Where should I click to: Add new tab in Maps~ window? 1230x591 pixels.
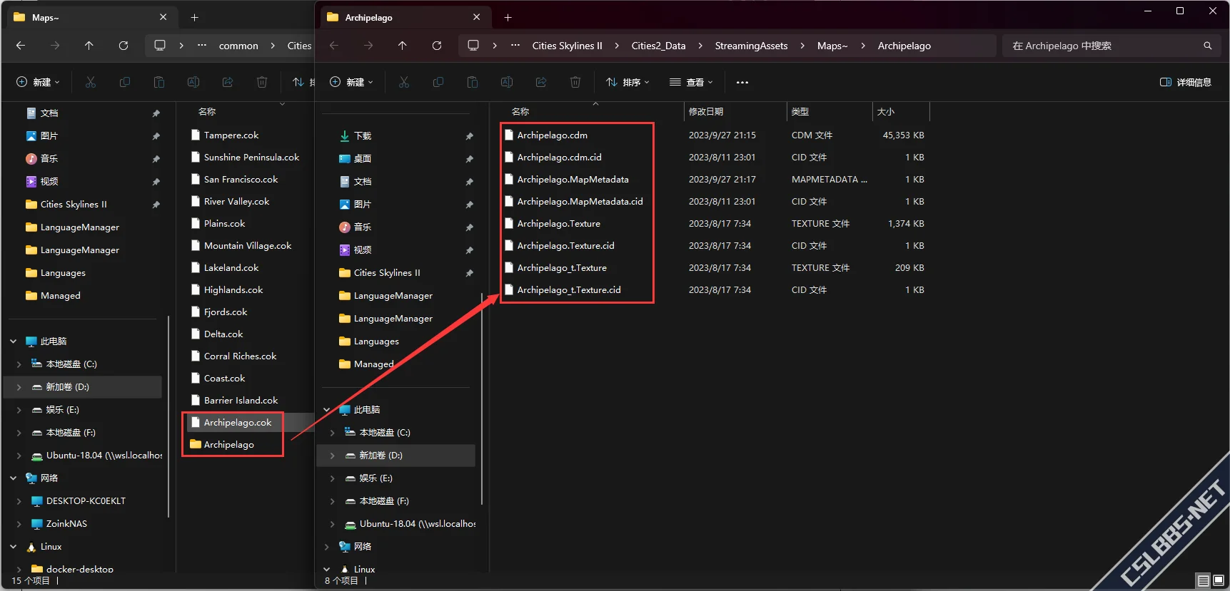pyautogui.click(x=195, y=17)
